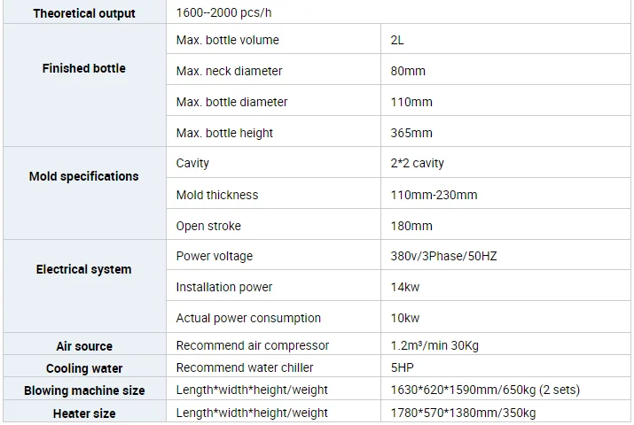Select the Installation power label

[224, 287]
